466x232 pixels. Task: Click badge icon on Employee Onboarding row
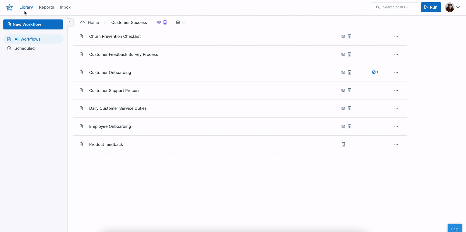point(349,126)
